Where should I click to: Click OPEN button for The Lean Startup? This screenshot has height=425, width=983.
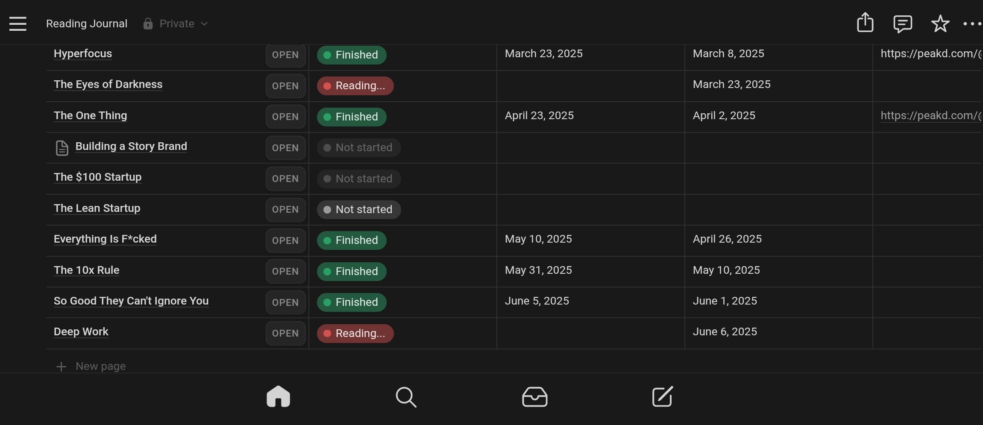[285, 209]
